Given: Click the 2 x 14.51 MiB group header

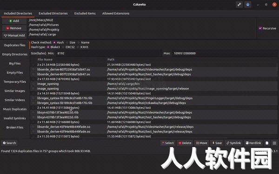Looking at the screenshot, I should tap(154, 93).
